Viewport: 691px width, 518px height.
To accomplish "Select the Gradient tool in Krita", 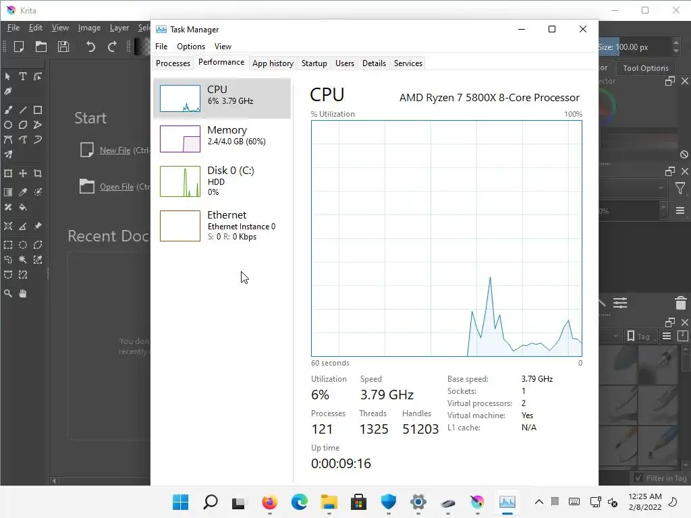I will [8, 192].
